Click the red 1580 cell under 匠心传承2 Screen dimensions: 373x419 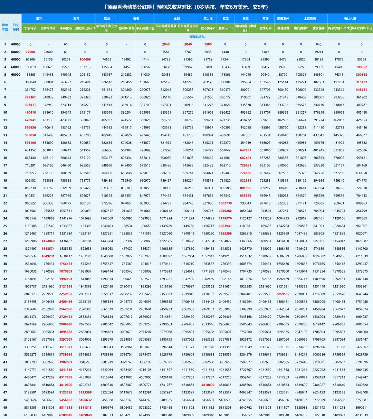(208, 44)
